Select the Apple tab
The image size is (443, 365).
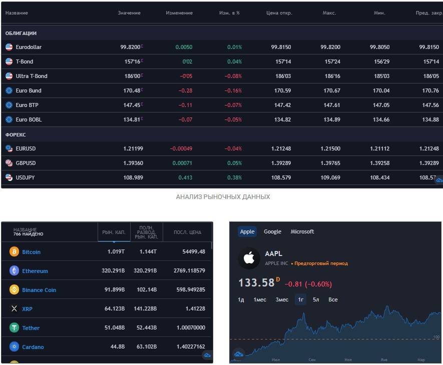(247, 231)
